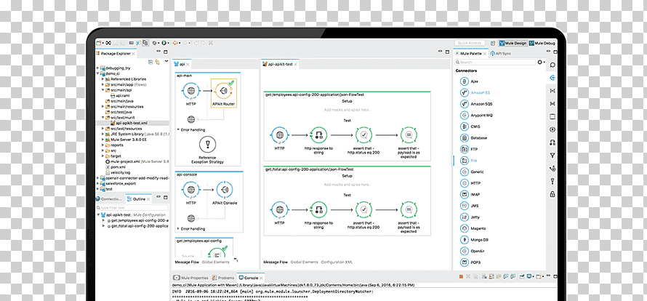Click the Mule Palette search field
This screenshot has height=301, width=647.
(x=495, y=63)
